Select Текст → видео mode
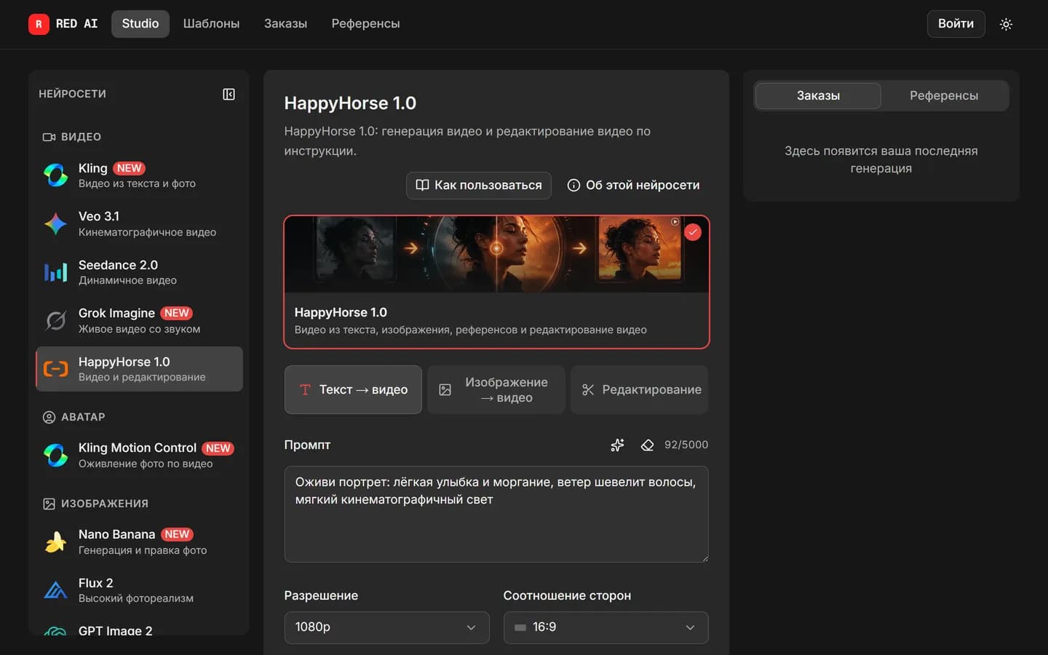Image resolution: width=1048 pixels, height=655 pixels. pos(353,390)
